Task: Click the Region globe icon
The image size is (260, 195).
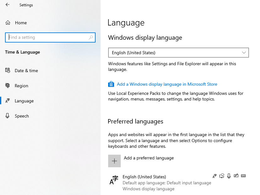Action: click(x=8, y=86)
